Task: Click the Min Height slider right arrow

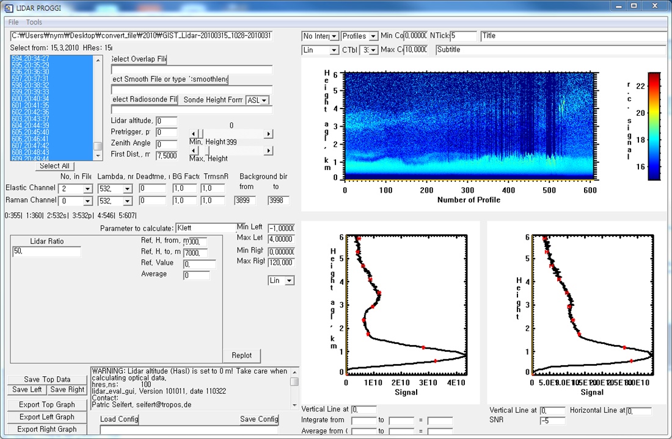Action: pos(268,134)
